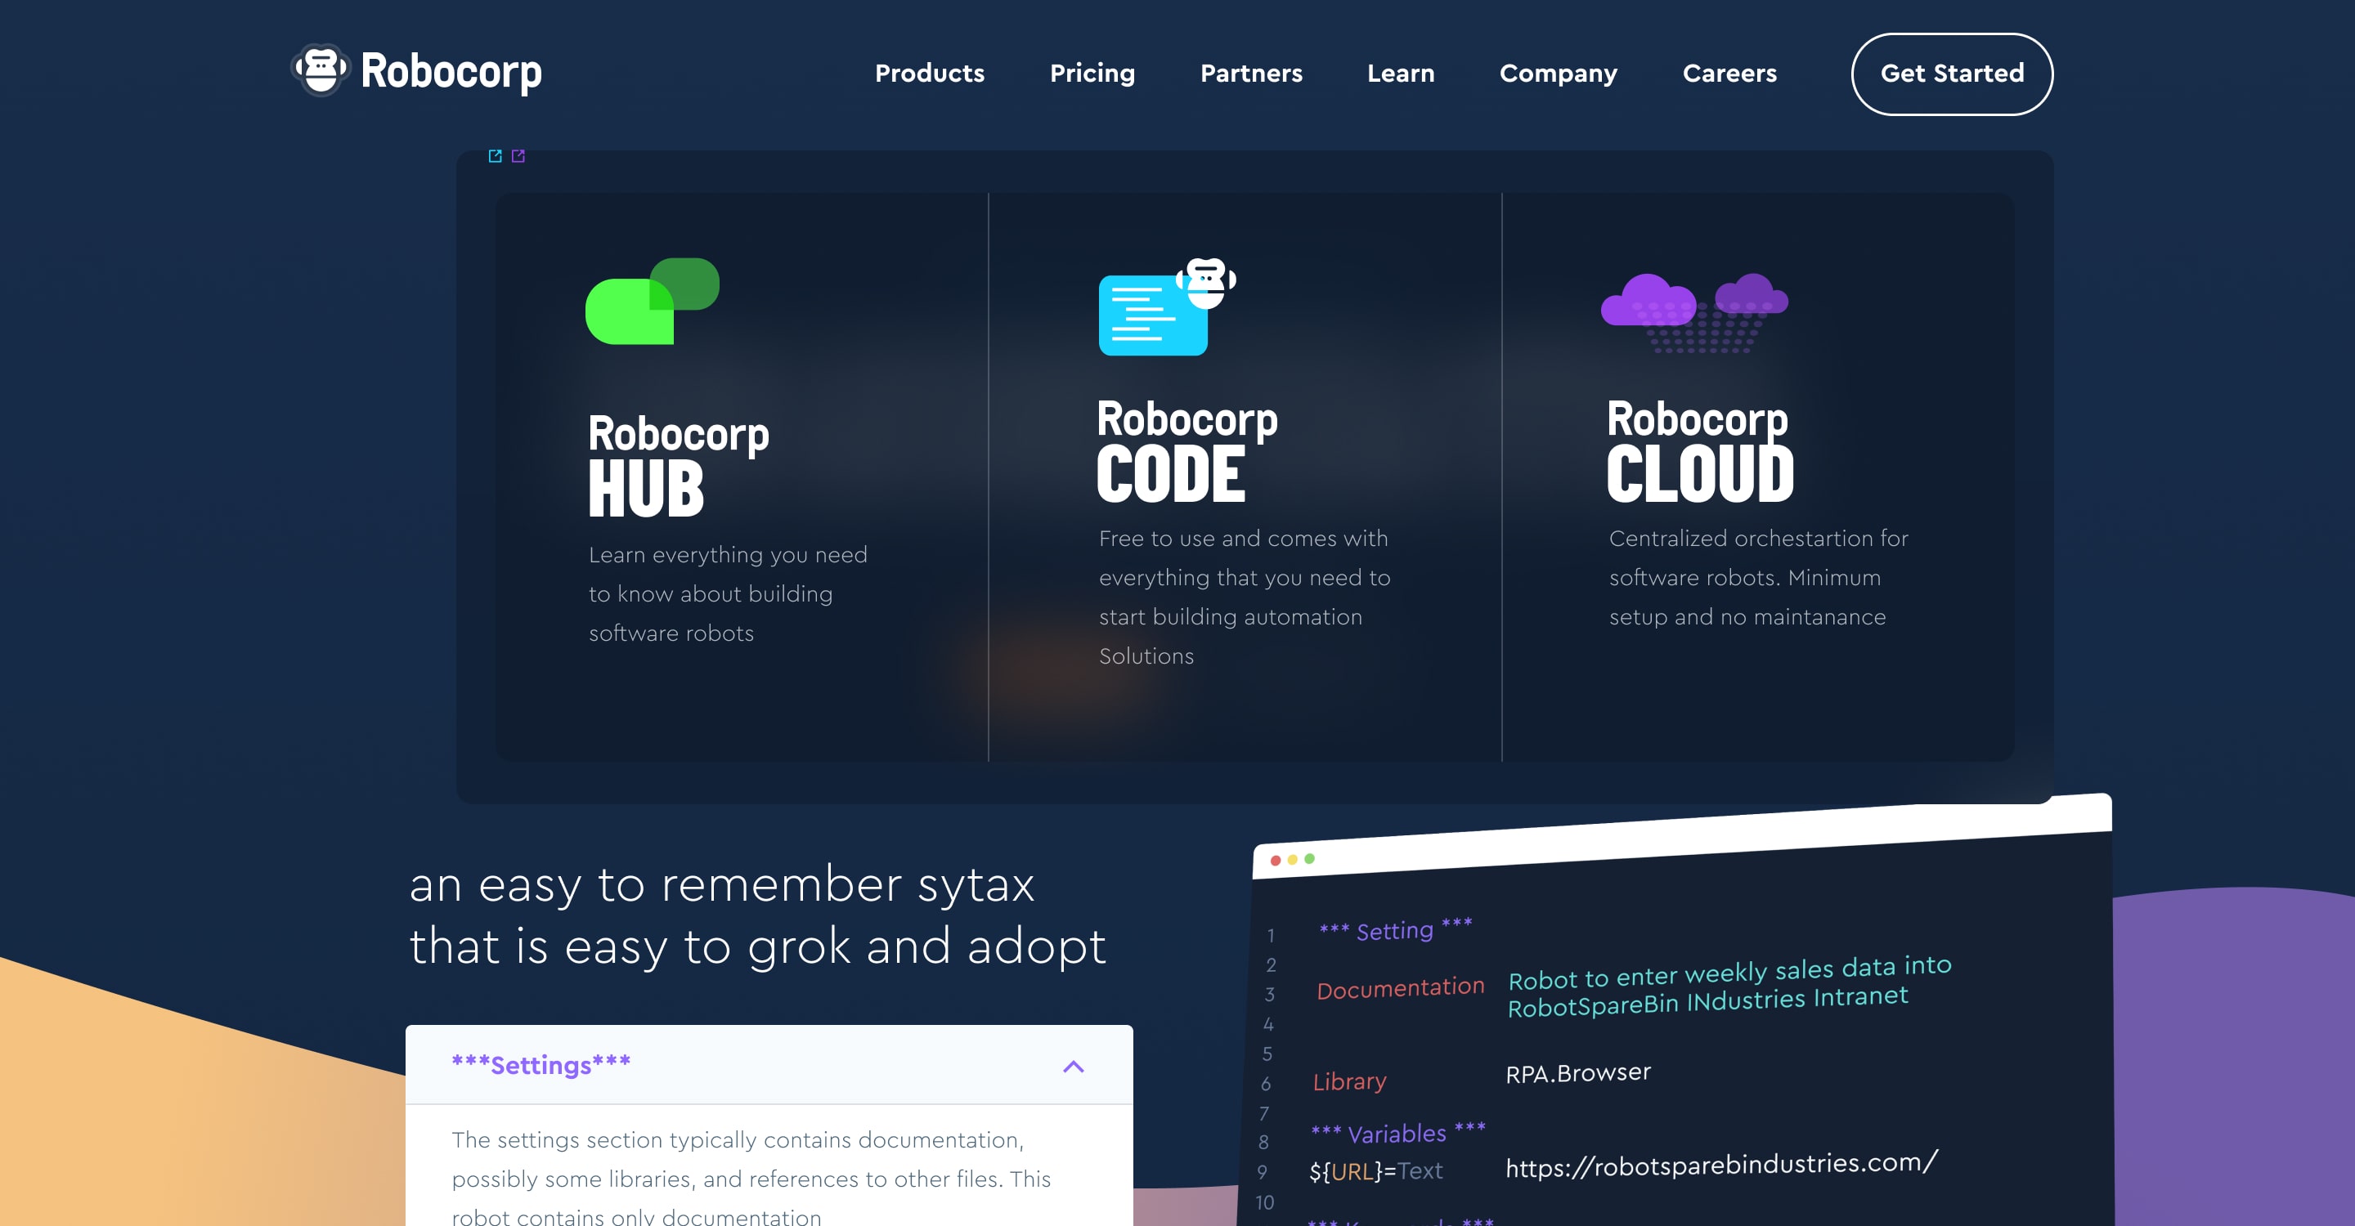Image resolution: width=2355 pixels, height=1226 pixels.
Task: Click the Robocorp monkey logo icon
Action: coord(320,70)
